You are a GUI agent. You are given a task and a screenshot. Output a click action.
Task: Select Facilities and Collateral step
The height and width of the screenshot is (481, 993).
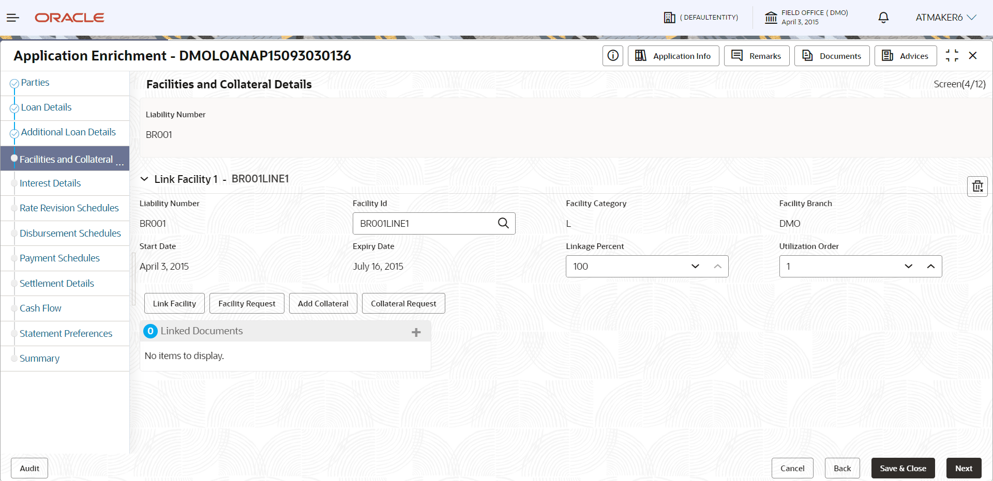[65, 159]
